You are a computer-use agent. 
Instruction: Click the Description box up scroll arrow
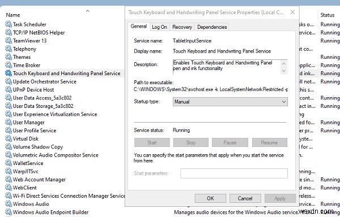coord(284,64)
